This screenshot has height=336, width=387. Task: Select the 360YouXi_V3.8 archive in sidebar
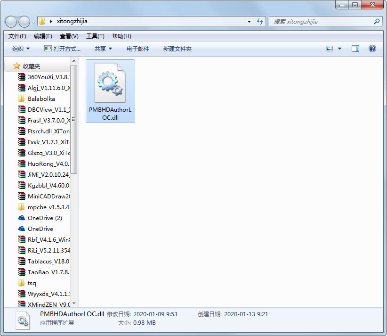43,77
